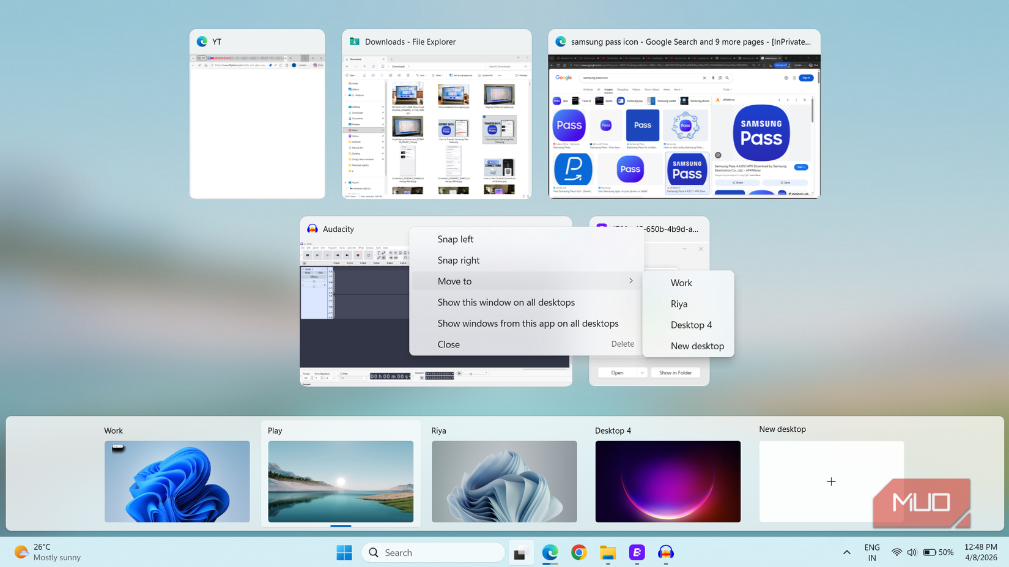
Task: Click battery 50% indicator
Action: [x=939, y=552]
